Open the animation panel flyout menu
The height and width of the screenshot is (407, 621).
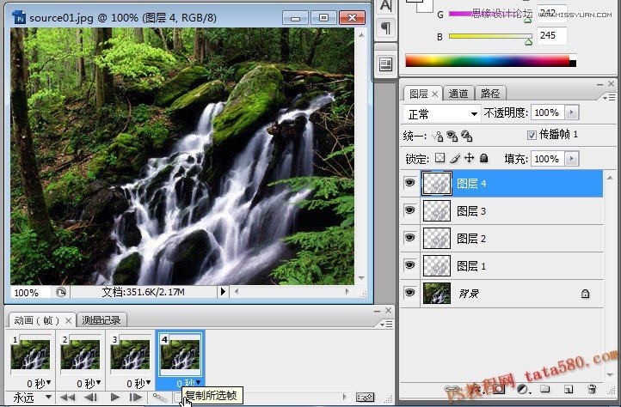(x=386, y=325)
